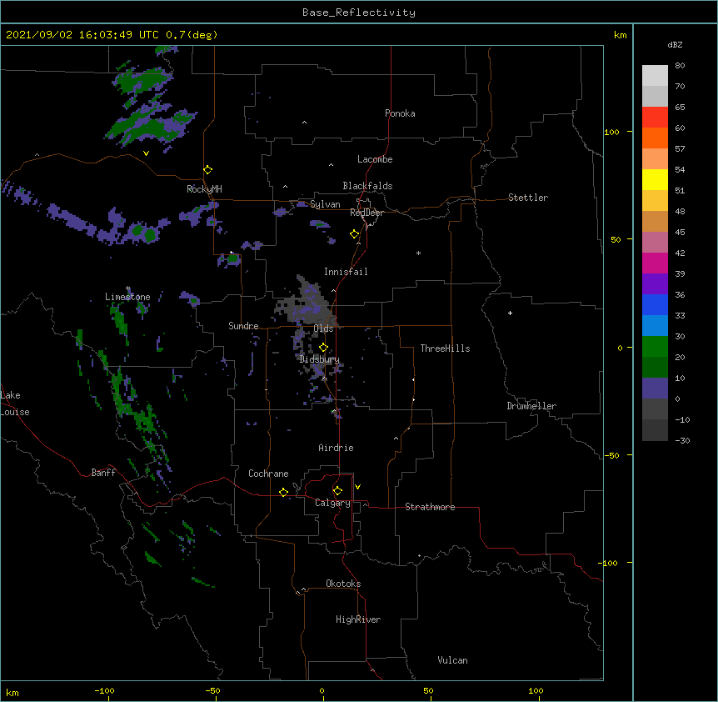Click the -50 tick label on the vertical km axis
This screenshot has height=702, width=718.
tap(612, 455)
